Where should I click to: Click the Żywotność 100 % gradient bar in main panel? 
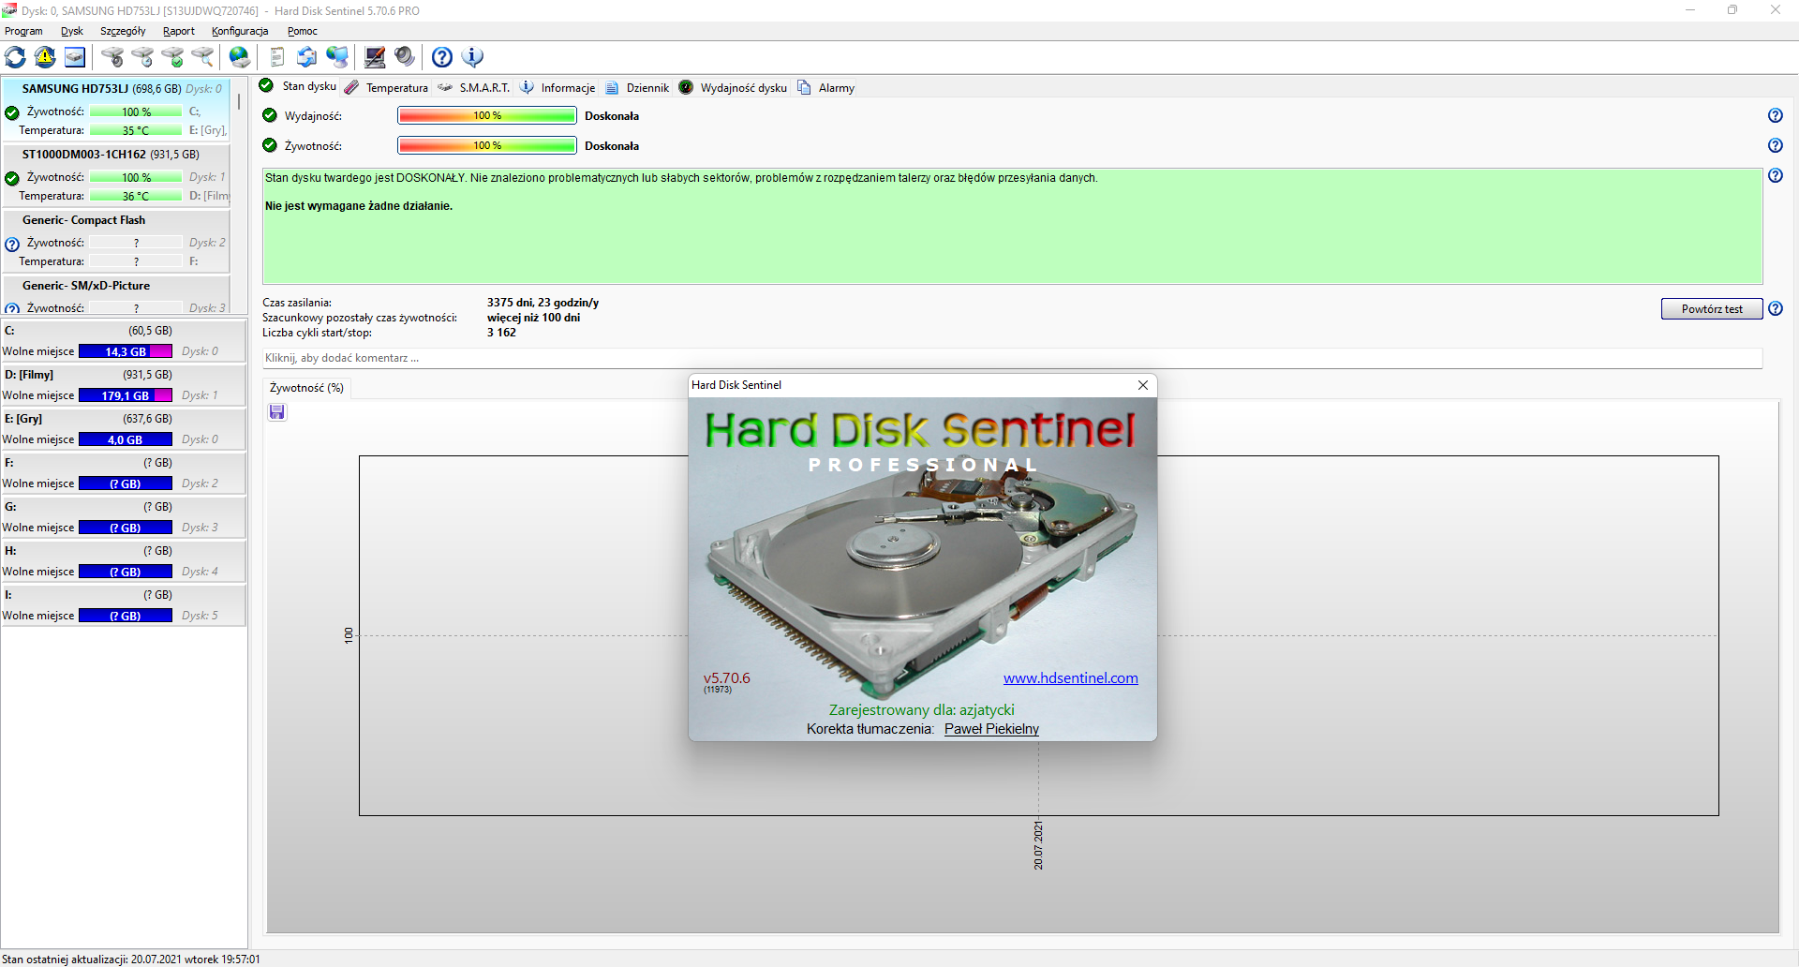(487, 145)
